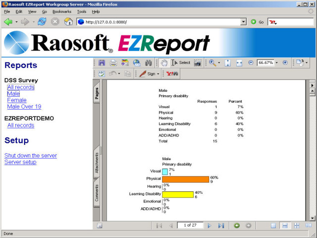Open the search engine selector dropdown
The height and width of the screenshot is (238, 317).
(x=273, y=22)
